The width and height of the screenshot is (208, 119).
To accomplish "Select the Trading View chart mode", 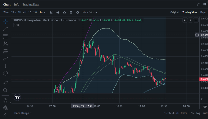I will click(x=190, y=12).
